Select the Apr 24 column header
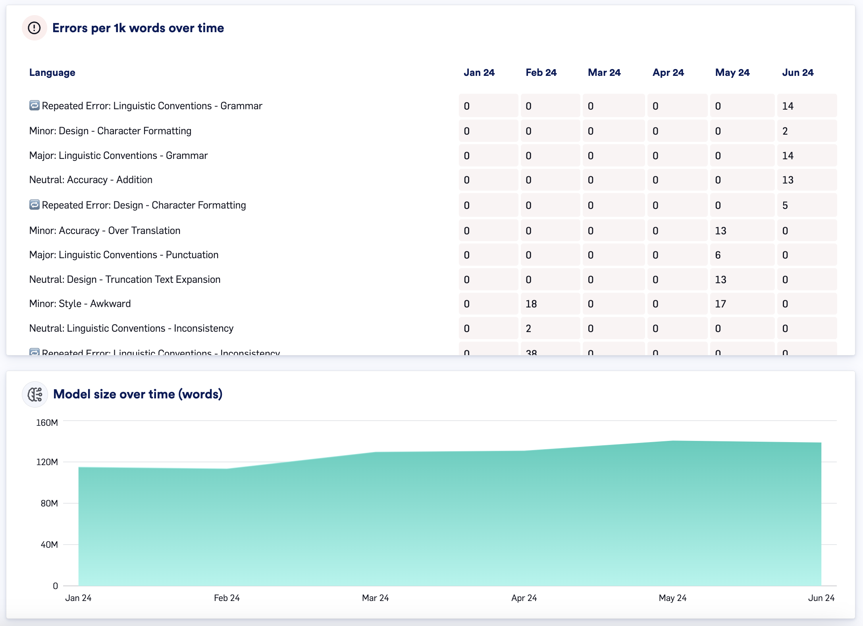The height and width of the screenshot is (626, 863). click(668, 72)
